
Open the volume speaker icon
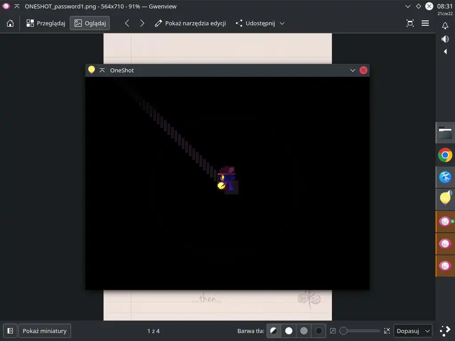445,39
